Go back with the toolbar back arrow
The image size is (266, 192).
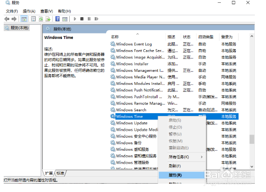click(7, 19)
